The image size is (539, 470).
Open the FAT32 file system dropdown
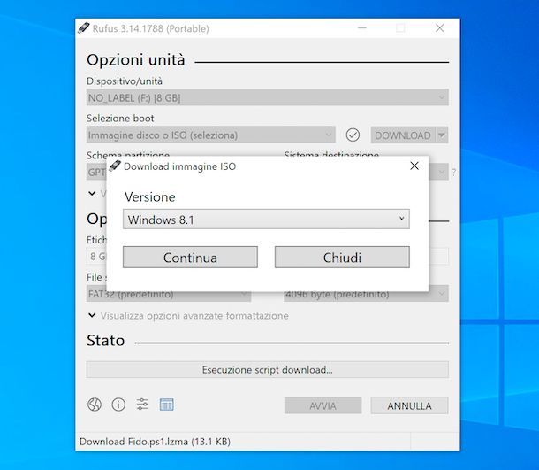169,294
